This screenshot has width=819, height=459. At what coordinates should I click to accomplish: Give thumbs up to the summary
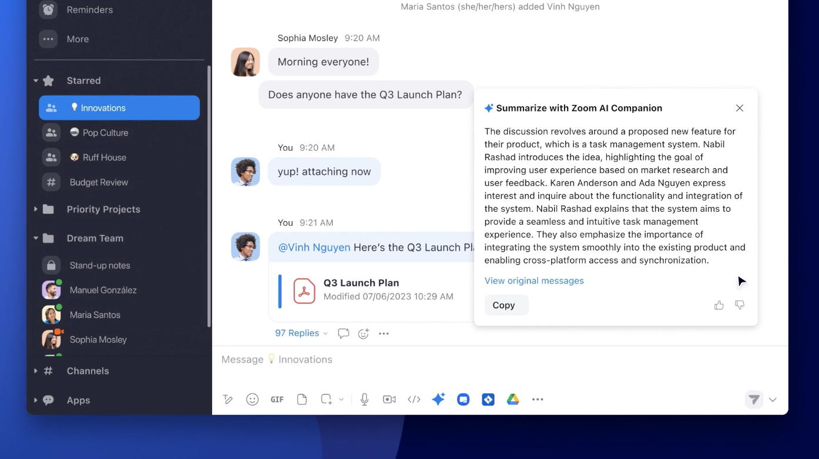[x=719, y=305]
